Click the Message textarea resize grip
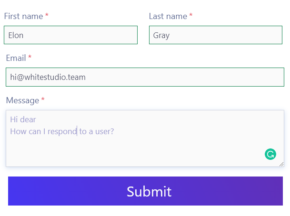Viewport: 290px width, 216px height. 281,164
